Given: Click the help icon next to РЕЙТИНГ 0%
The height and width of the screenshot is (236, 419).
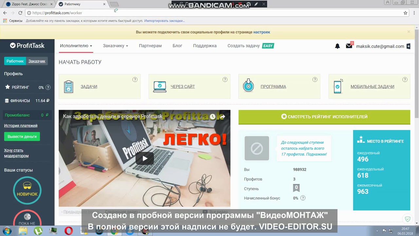Looking at the screenshot, I should click(48, 88).
